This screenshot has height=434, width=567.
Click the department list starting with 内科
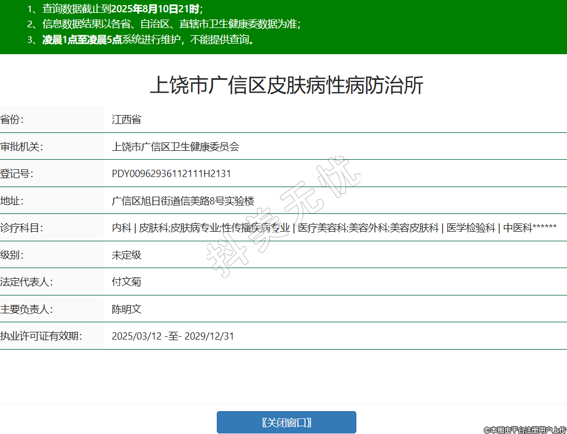[333, 228]
